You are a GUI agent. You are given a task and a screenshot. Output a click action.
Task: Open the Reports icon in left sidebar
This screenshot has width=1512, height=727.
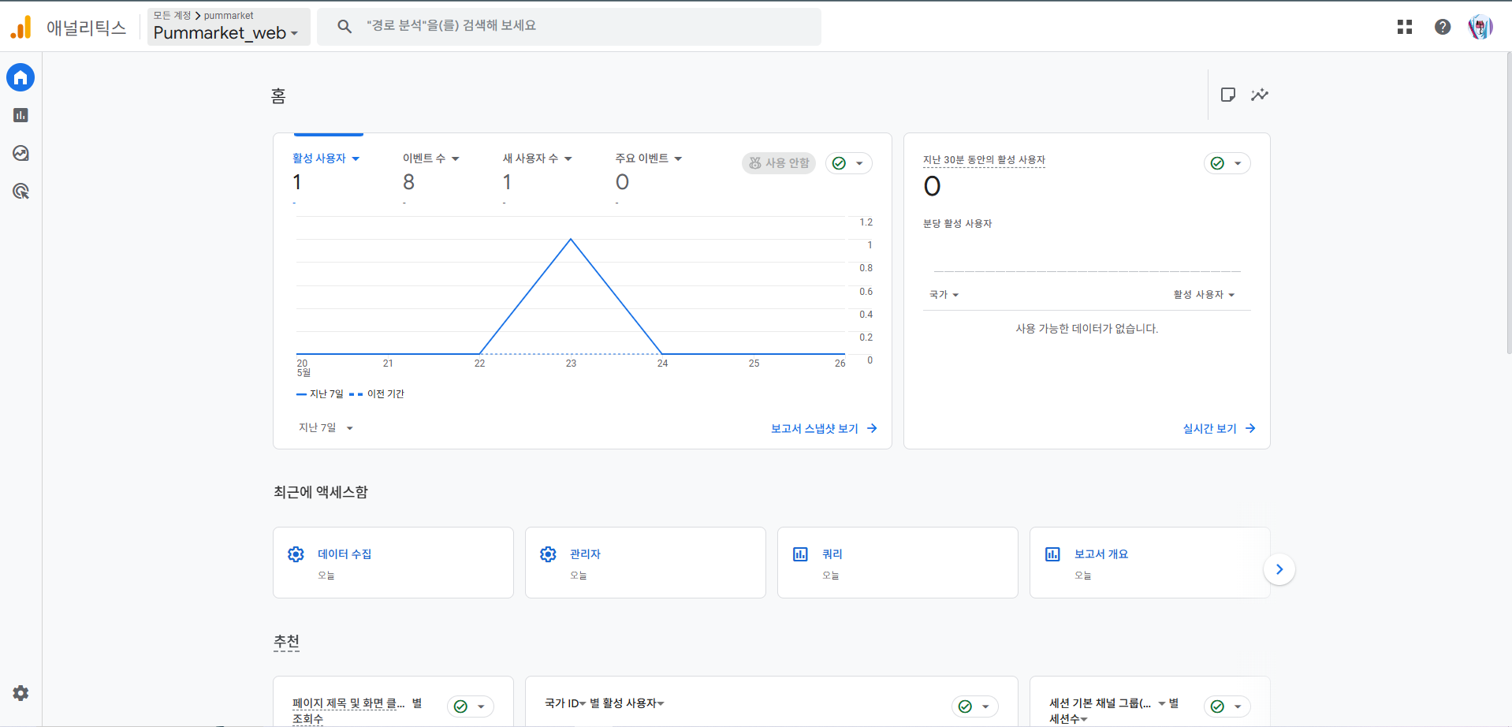coord(20,115)
